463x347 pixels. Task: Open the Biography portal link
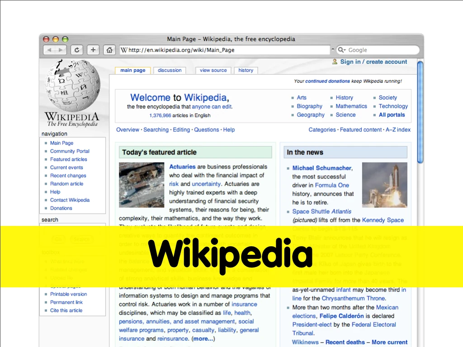(309, 106)
